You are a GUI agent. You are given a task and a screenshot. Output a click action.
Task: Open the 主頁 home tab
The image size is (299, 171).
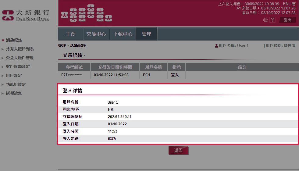pos(70,34)
